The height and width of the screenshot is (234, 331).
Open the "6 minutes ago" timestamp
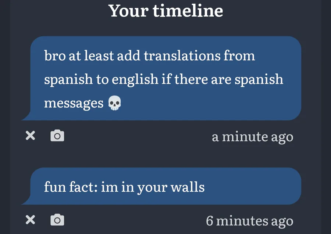(x=249, y=221)
